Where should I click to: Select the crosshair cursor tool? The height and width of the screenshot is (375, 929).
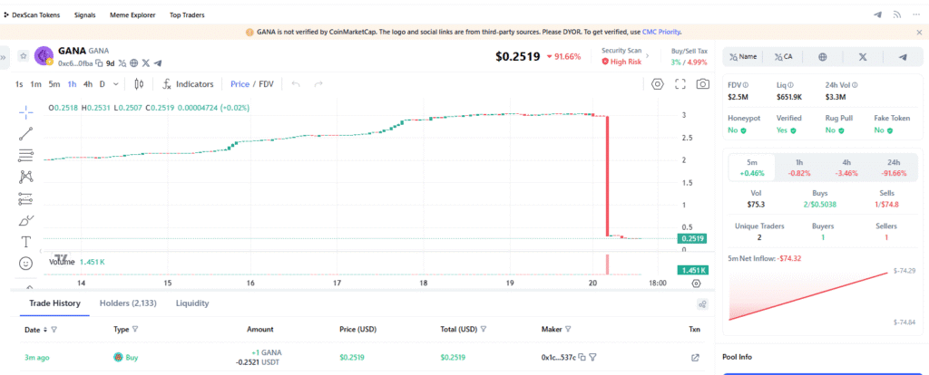pyautogui.click(x=25, y=111)
